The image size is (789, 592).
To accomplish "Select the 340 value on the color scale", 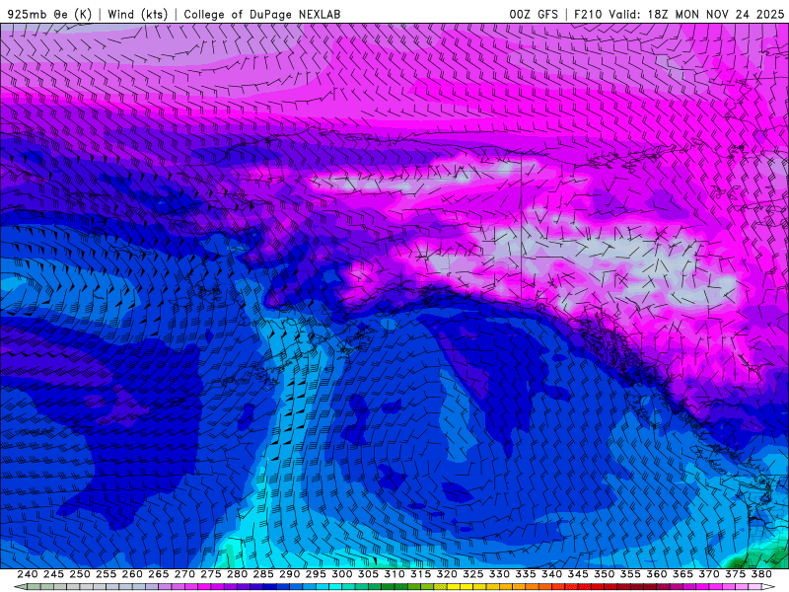I will (551, 574).
